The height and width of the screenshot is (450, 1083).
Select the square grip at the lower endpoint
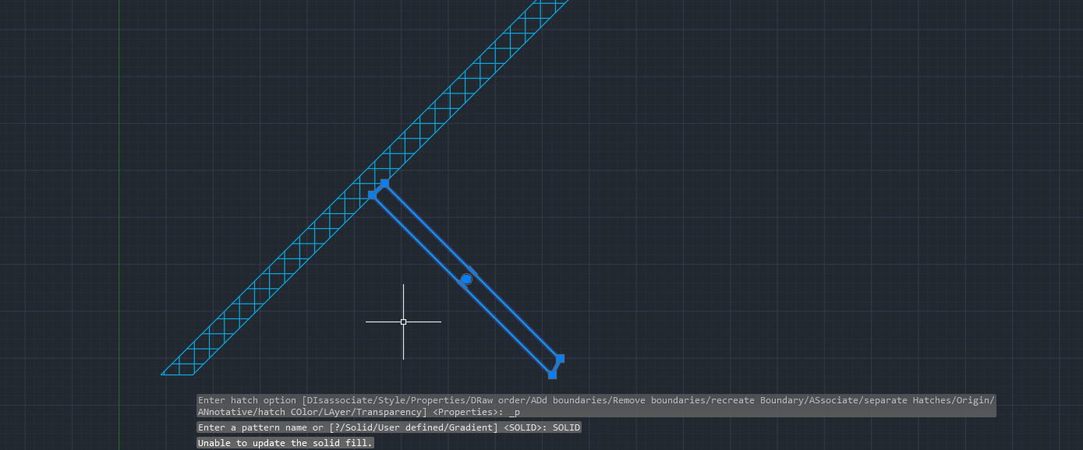click(553, 374)
